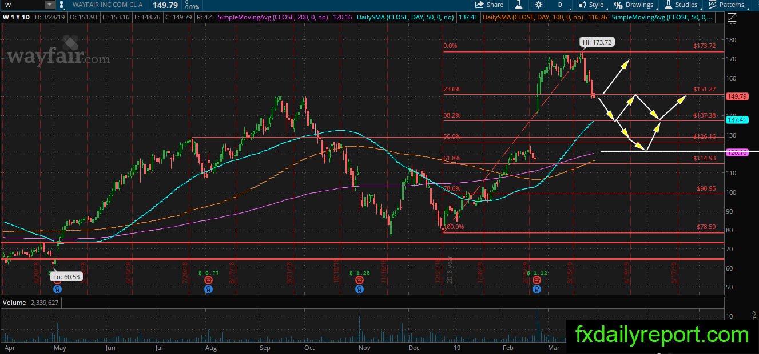
Task: Click the earnings phone icon near August
Action: click(x=209, y=280)
